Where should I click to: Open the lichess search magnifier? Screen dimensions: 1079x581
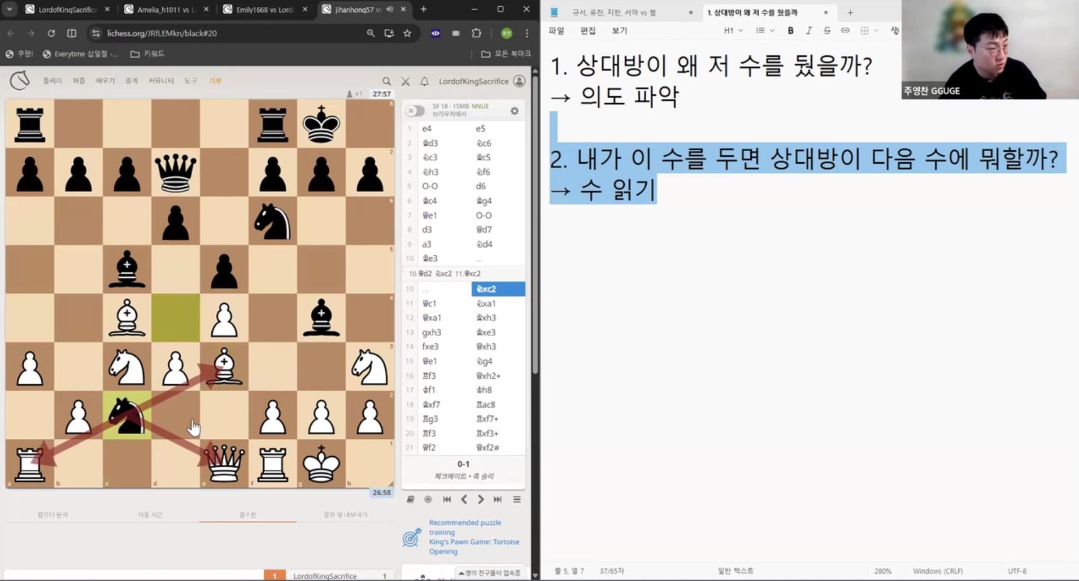click(x=386, y=81)
